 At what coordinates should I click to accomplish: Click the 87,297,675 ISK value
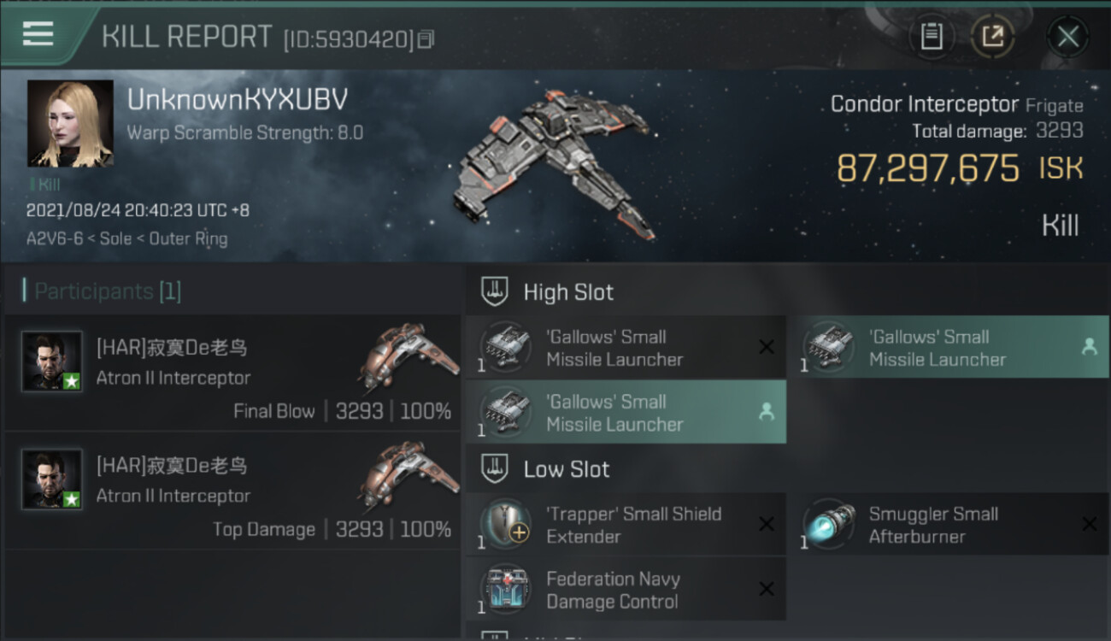pyautogui.click(x=959, y=168)
